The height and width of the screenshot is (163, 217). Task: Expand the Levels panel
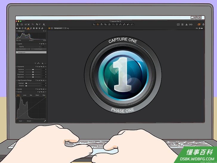16,89
